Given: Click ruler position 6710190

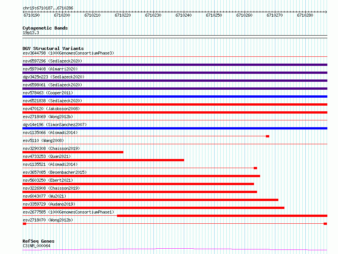Looking at the screenshot, I should coord(32,15).
